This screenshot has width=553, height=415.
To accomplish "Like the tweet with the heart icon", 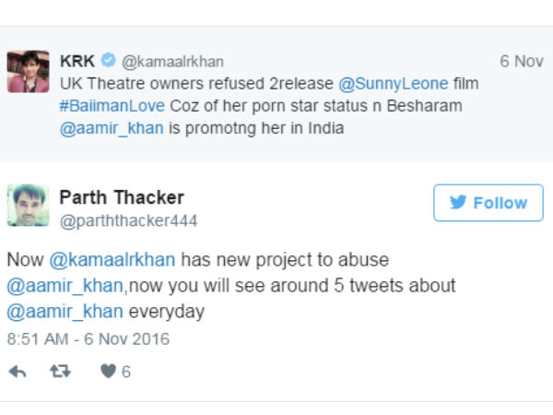I will click(108, 372).
